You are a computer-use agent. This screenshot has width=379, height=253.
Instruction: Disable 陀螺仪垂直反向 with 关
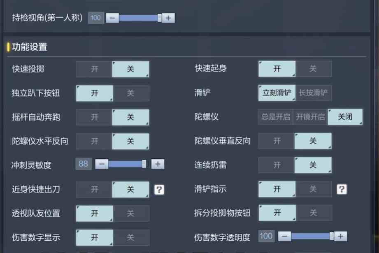tap(313, 141)
